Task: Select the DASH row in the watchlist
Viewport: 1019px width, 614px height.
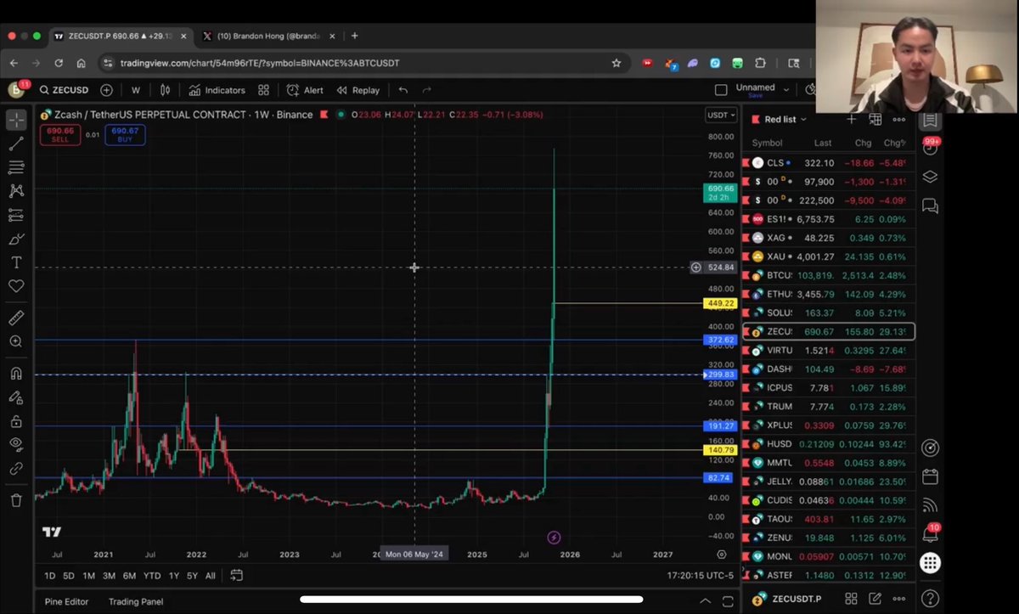Action: point(828,369)
